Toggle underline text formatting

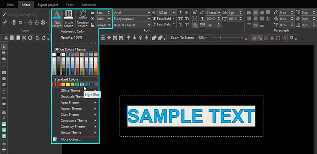pos(180,13)
